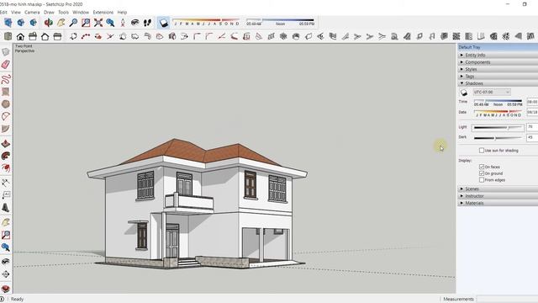Select the Pie tool in left toolbar
Viewport: 538px width, 303px height.
6,129
